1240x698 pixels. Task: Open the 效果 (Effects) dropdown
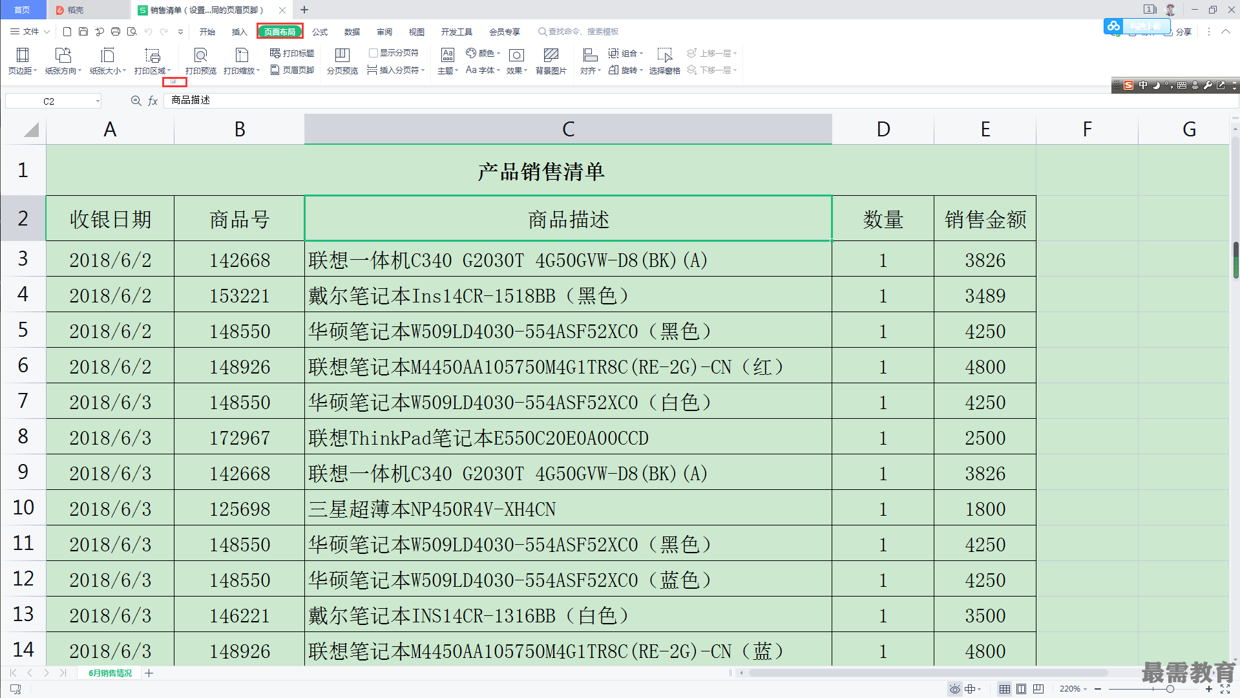coord(517,61)
